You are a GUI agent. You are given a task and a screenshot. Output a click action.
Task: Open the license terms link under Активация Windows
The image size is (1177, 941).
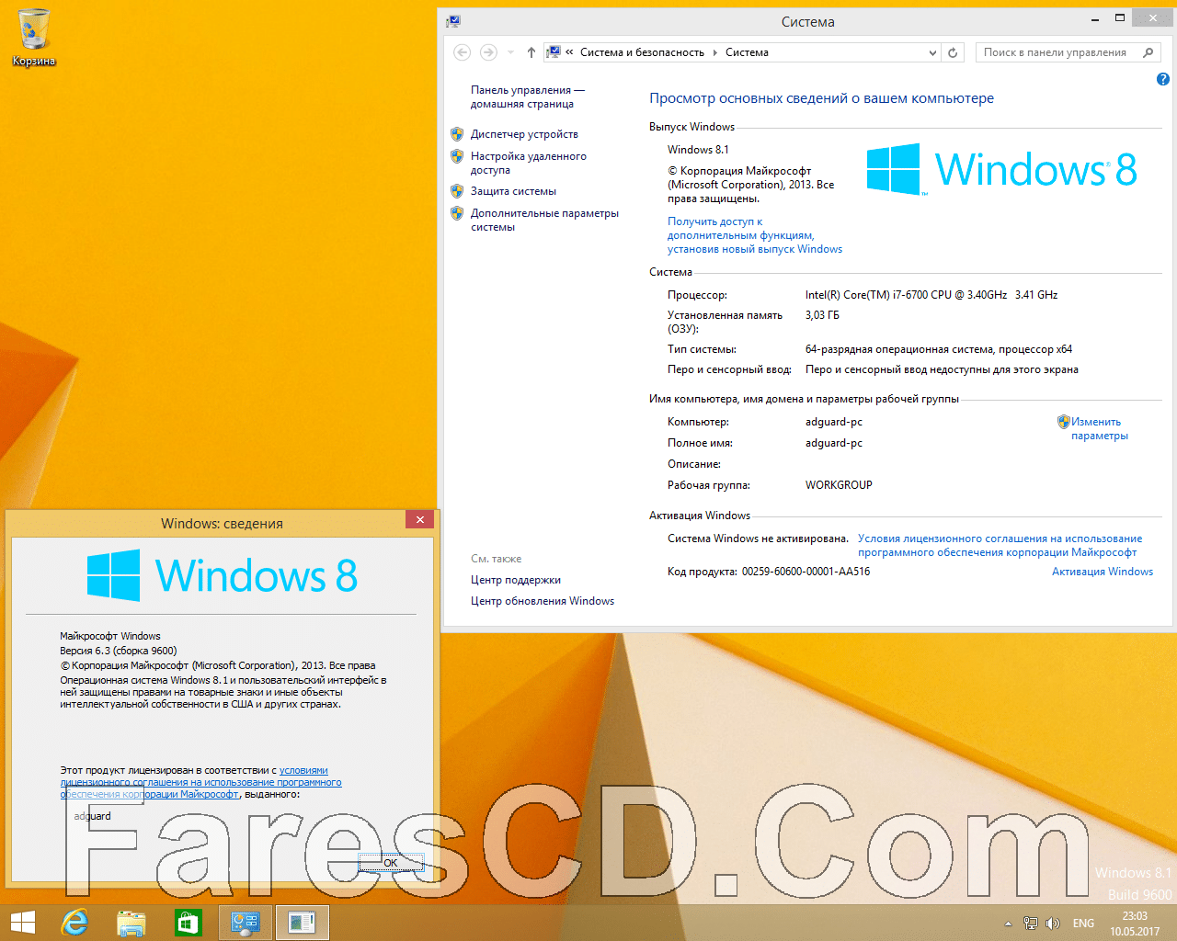[x=1000, y=545]
